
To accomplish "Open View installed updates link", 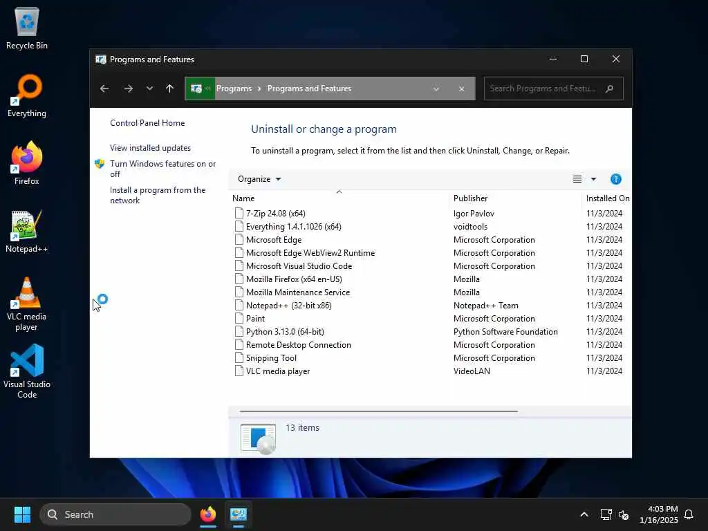I will 150,148.
